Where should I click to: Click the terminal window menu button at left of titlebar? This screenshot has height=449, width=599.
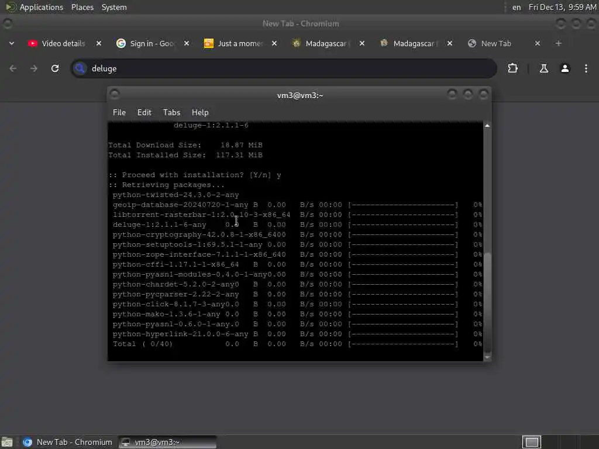114,94
